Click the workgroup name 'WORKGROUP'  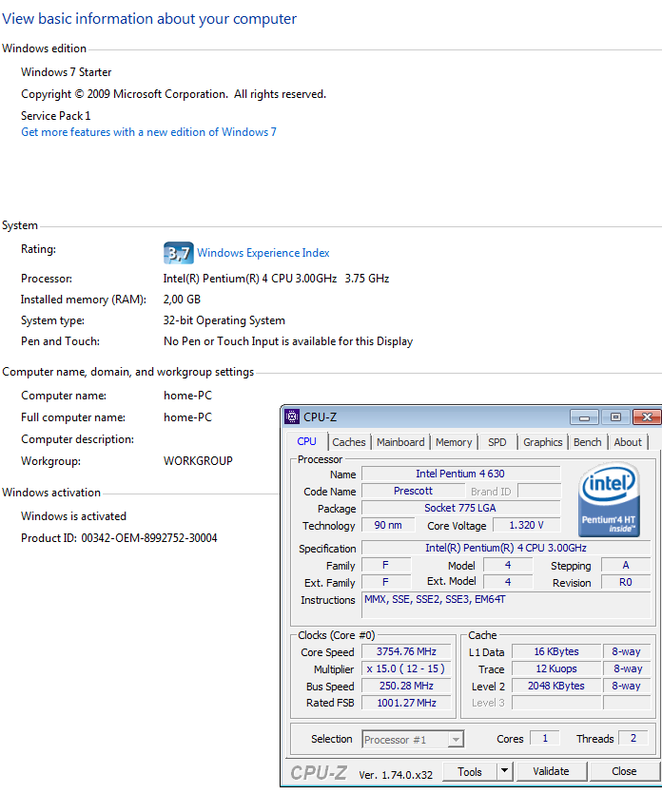point(198,461)
